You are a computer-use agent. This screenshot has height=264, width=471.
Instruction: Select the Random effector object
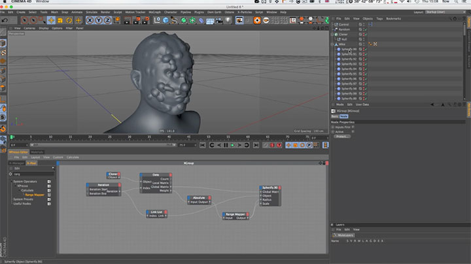point(344,29)
